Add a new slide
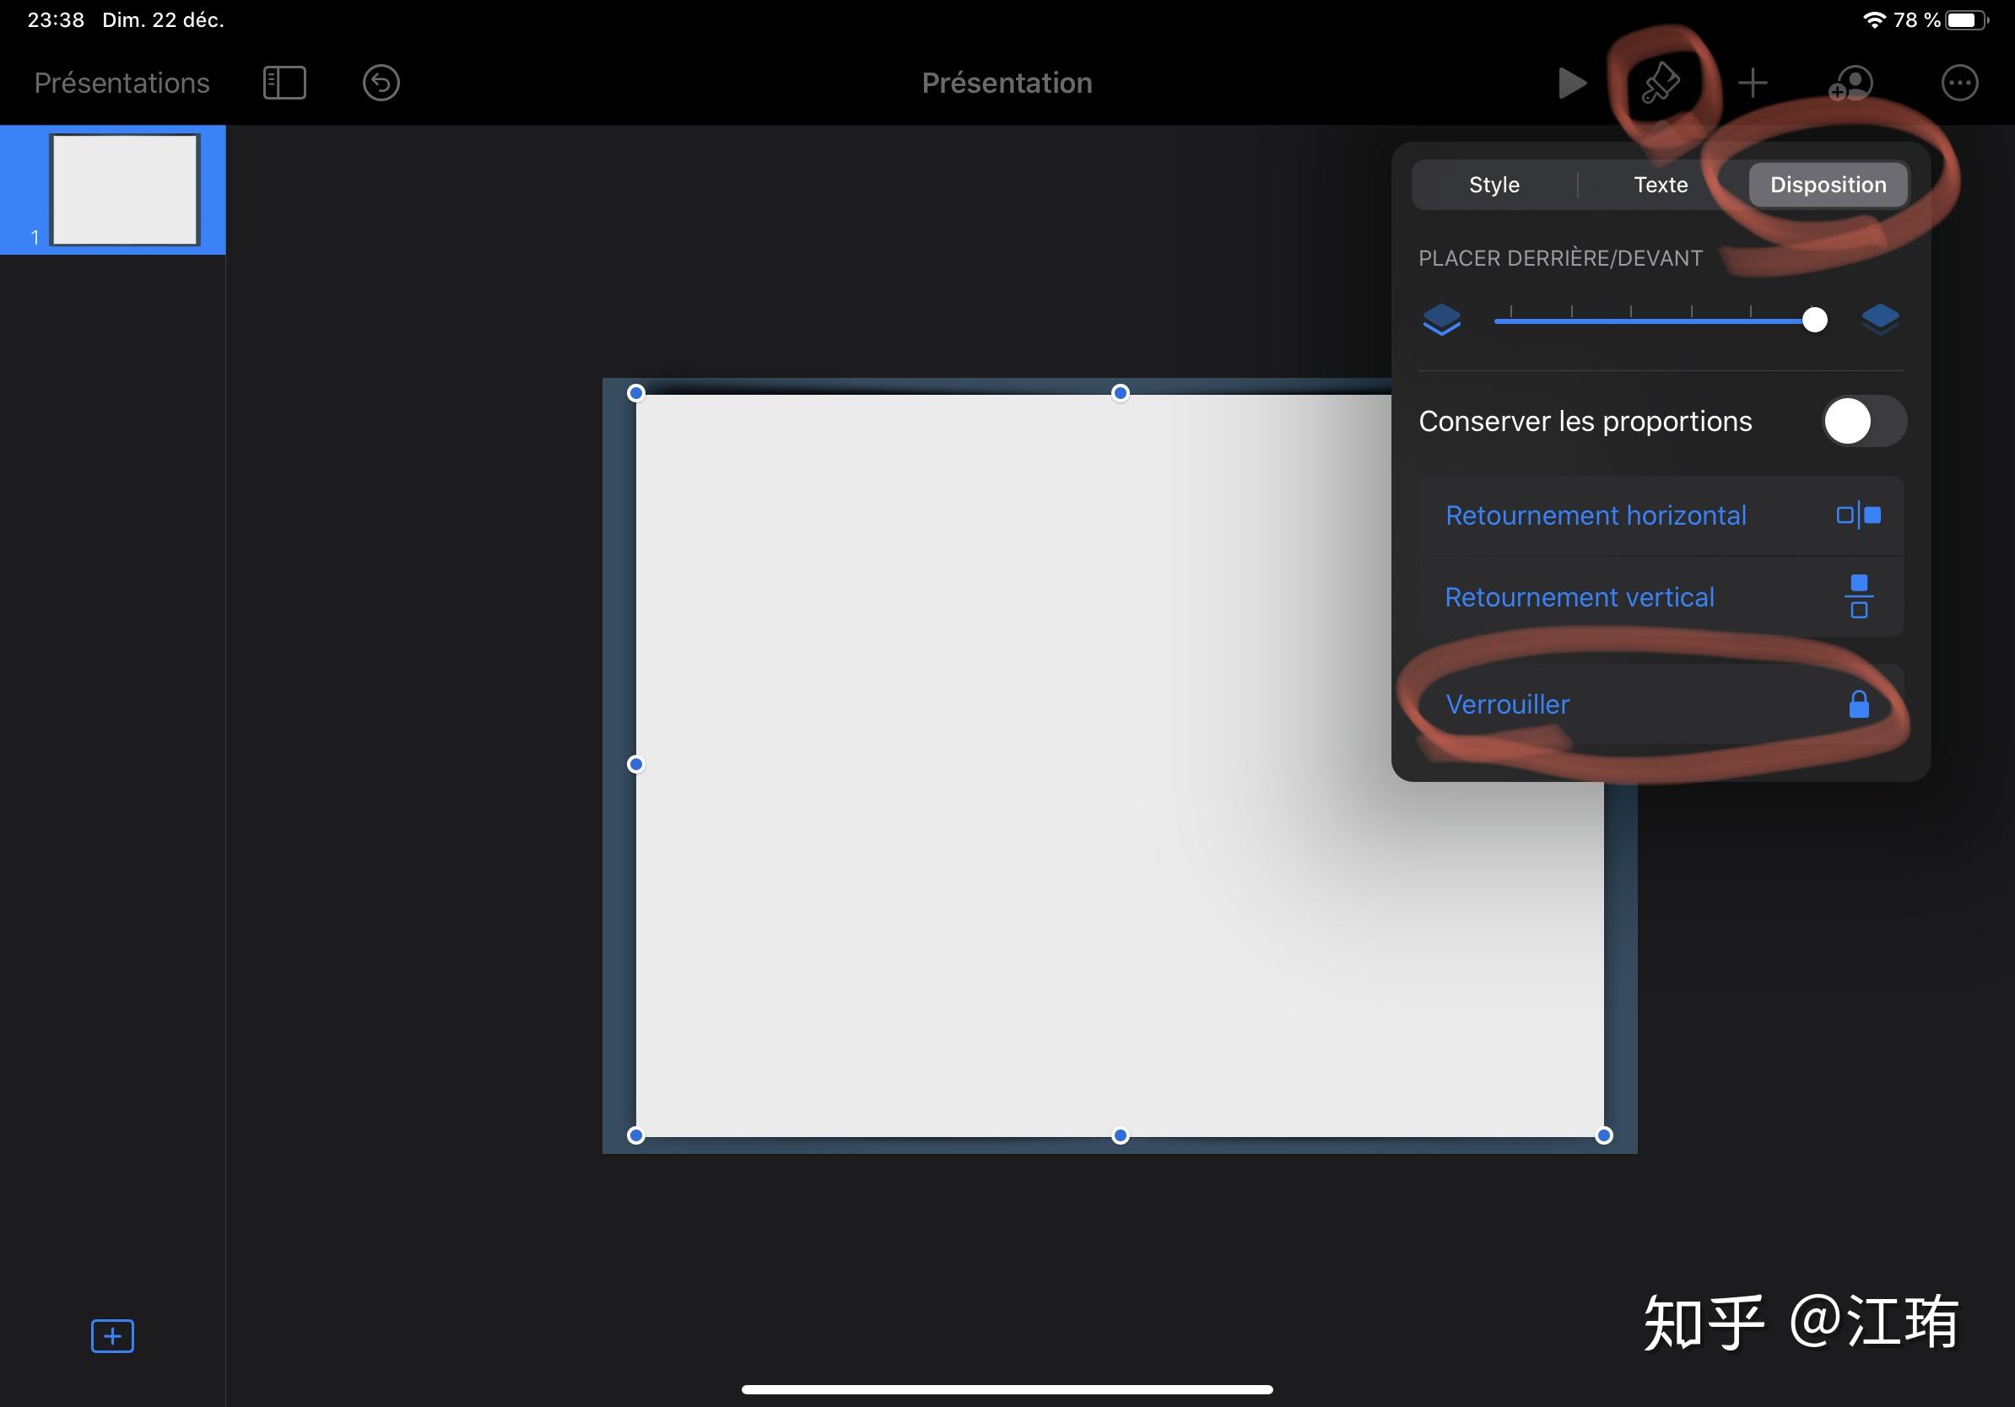The height and width of the screenshot is (1407, 2015). click(x=112, y=1336)
